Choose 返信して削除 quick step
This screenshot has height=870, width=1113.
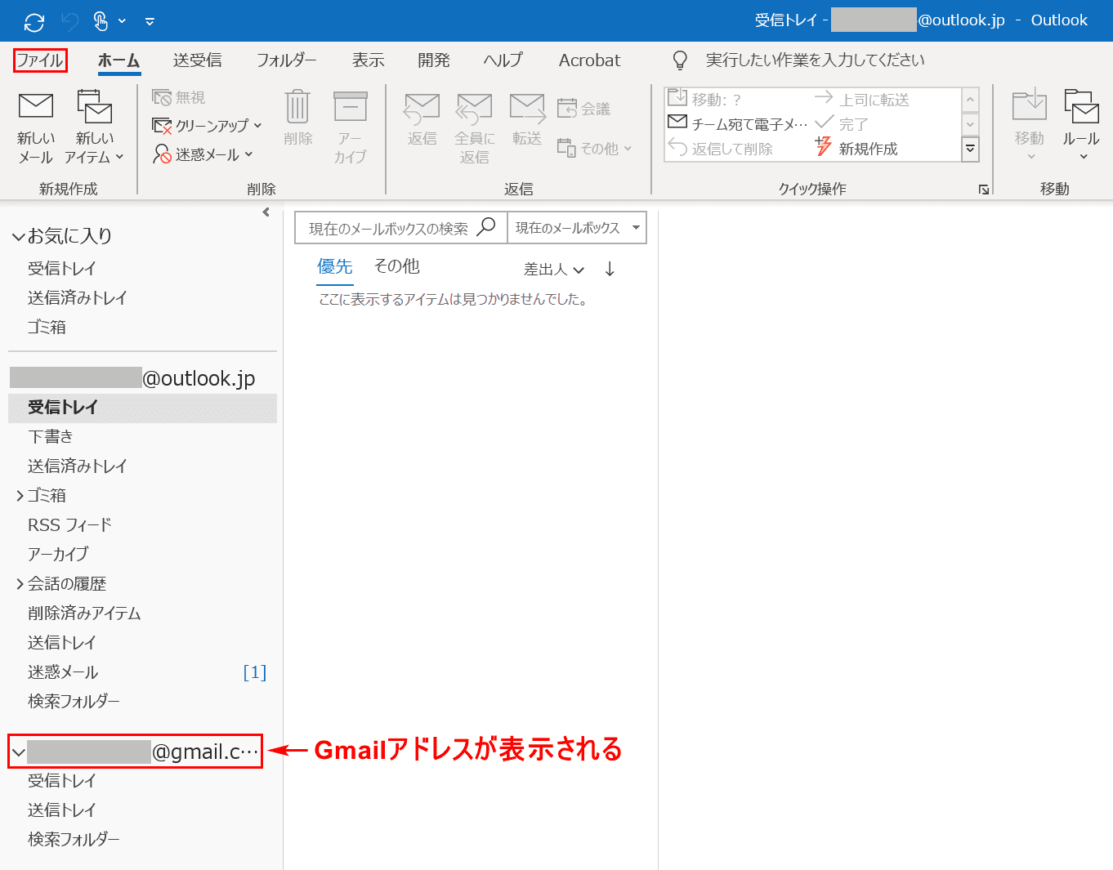point(720,148)
